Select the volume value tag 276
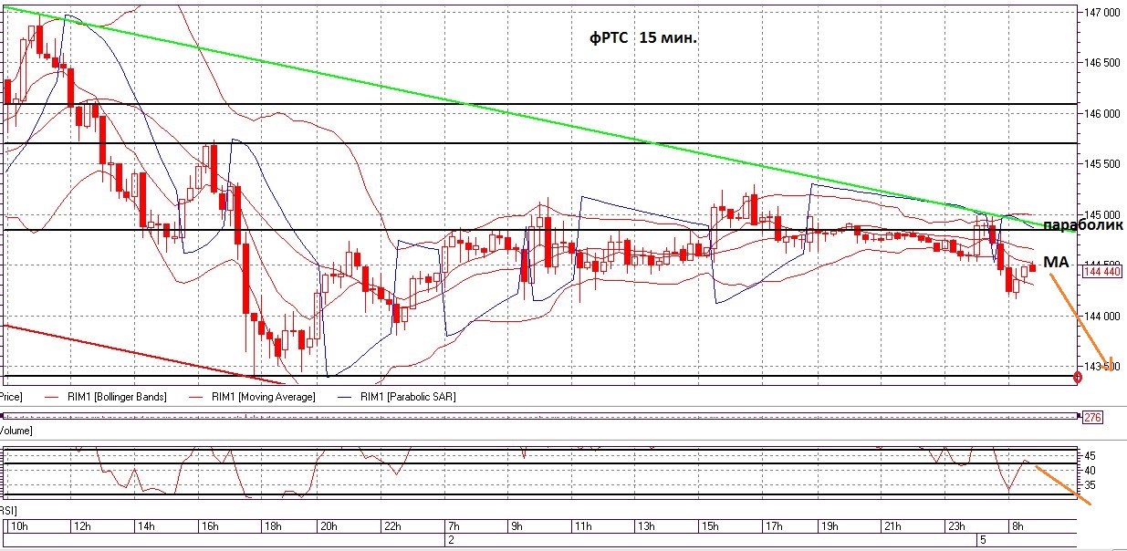Screen dimensions: 1127x551 coord(1091,417)
